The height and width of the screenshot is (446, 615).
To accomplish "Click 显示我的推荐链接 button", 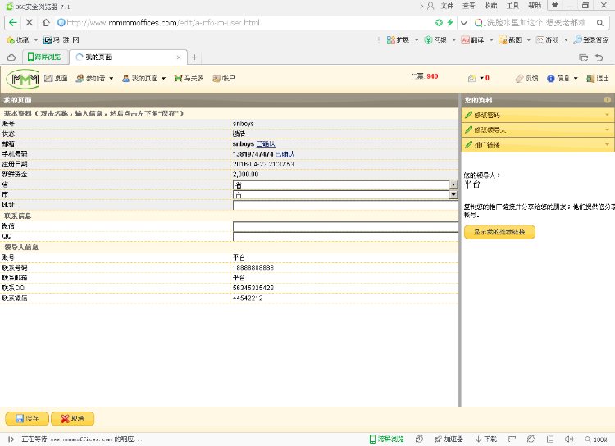I will (499, 232).
